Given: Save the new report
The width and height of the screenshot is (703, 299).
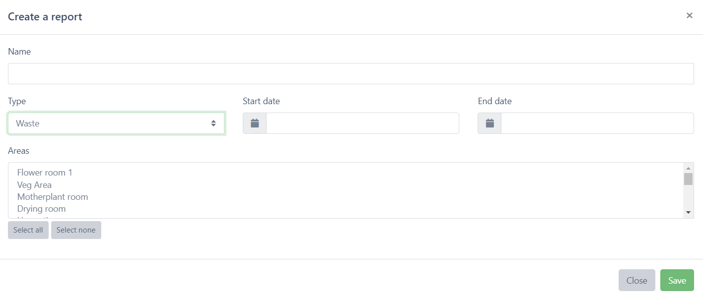Looking at the screenshot, I should tap(677, 281).
